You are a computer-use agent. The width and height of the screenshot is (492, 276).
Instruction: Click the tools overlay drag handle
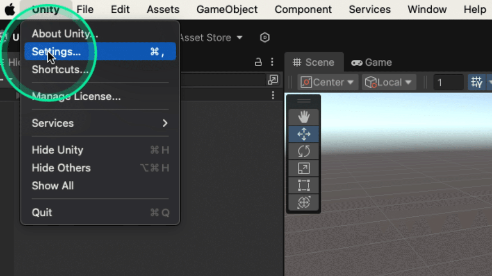coord(303,101)
